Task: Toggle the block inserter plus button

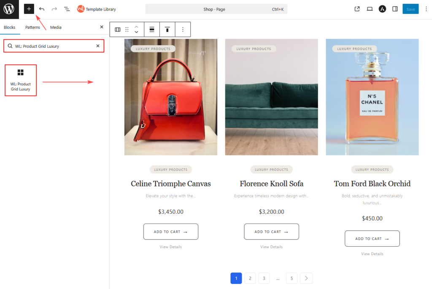Action: (x=29, y=9)
